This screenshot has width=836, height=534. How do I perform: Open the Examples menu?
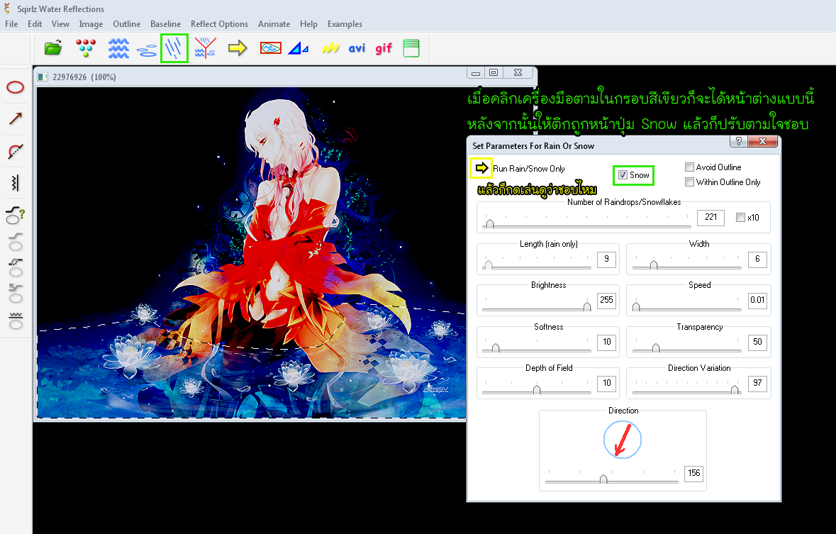tap(345, 24)
